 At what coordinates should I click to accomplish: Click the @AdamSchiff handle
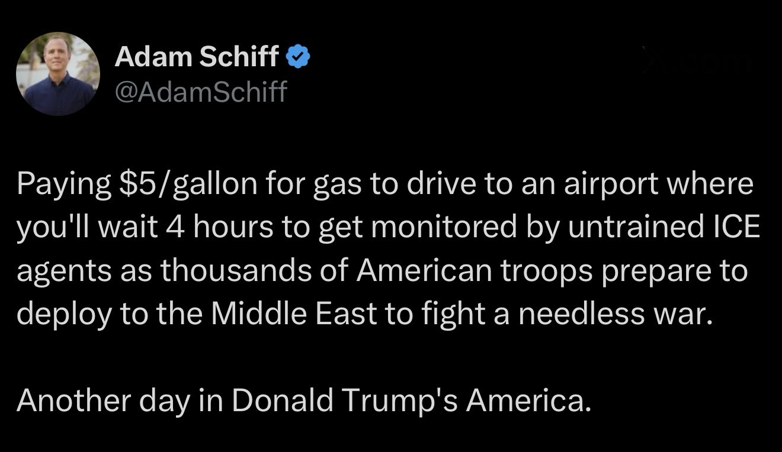click(x=200, y=91)
